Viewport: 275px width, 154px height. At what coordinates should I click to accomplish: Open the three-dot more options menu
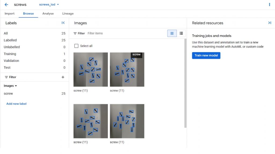[269, 5]
